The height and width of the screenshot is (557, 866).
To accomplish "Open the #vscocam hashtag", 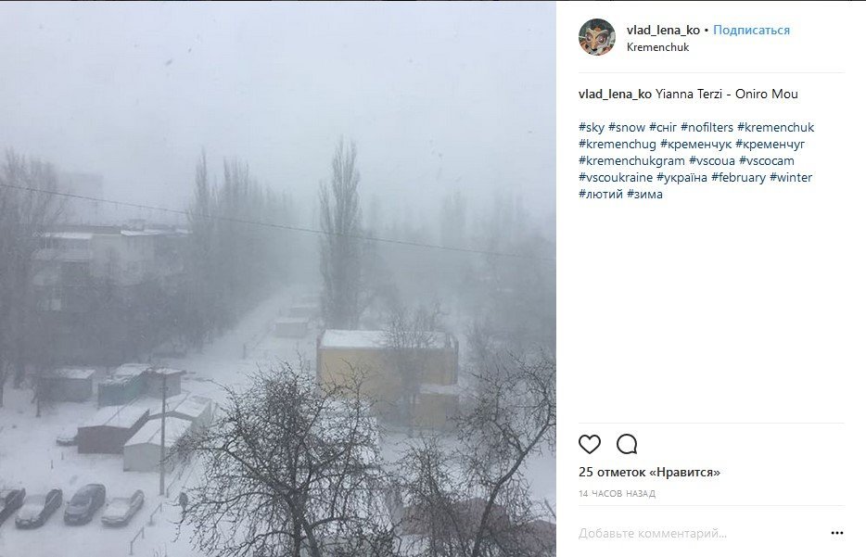I will tap(767, 161).
